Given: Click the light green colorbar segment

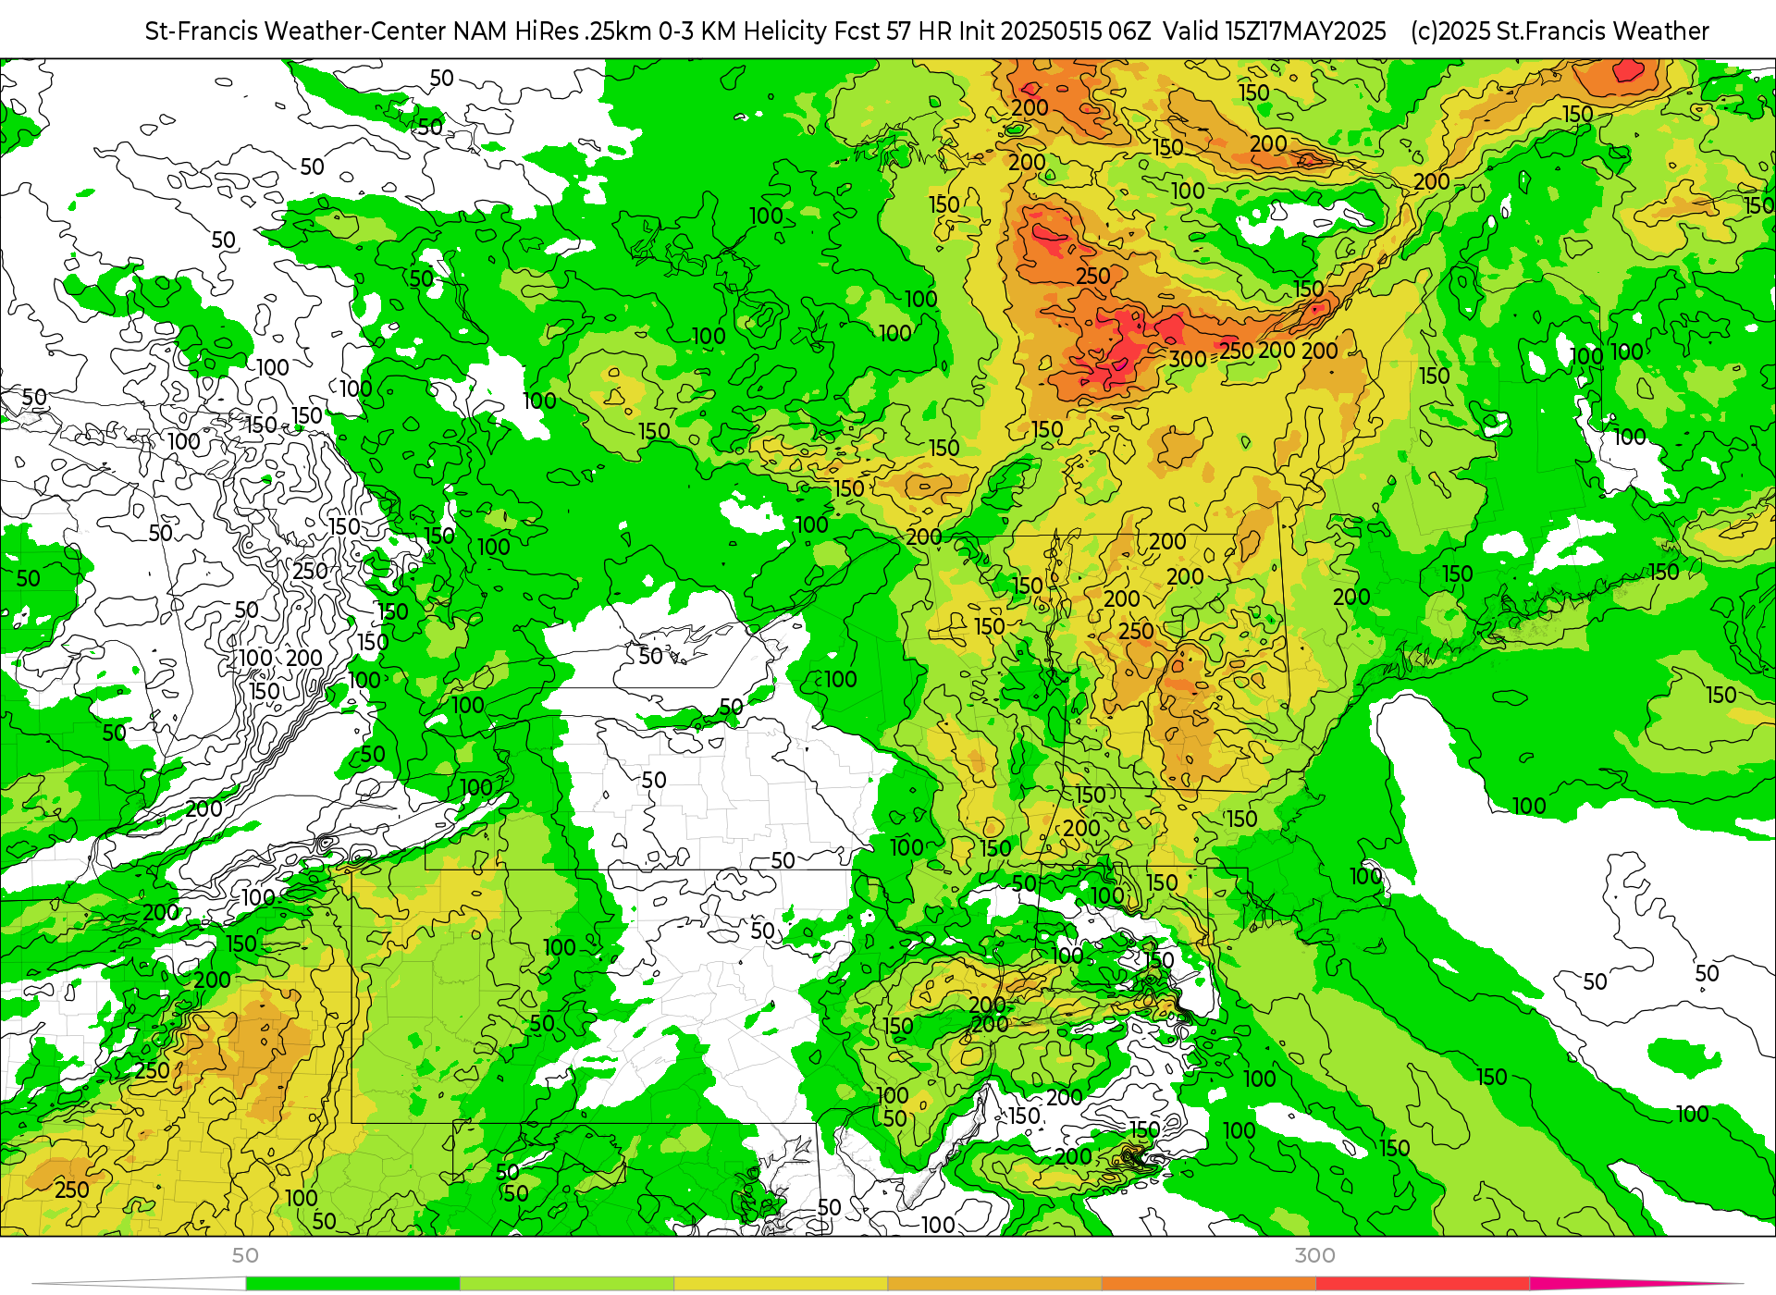Looking at the screenshot, I should click(566, 1284).
